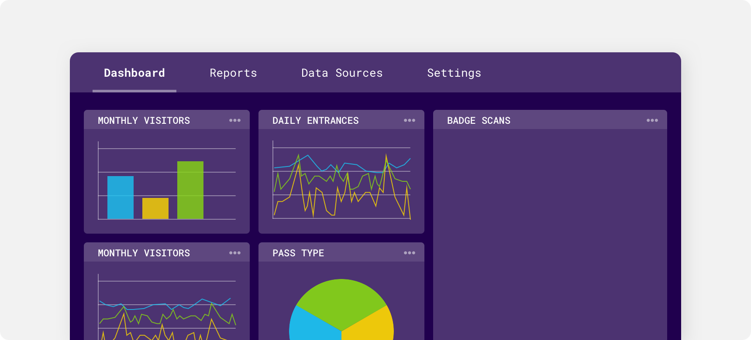Open the Daily Entrances card options menu
Viewport: 751px width, 340px height.
(410, 120)
